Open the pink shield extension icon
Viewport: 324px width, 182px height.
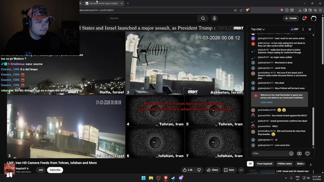click(x=282, y=10)
